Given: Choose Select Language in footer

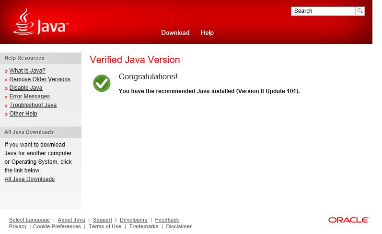Looking at the screenshot, I should 30,220.
